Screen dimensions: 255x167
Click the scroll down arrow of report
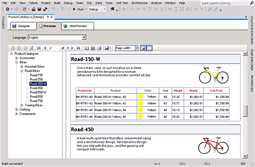click(245, 156)
